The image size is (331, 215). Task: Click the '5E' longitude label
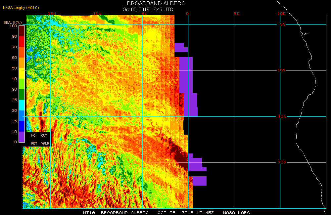coord(237,14)
